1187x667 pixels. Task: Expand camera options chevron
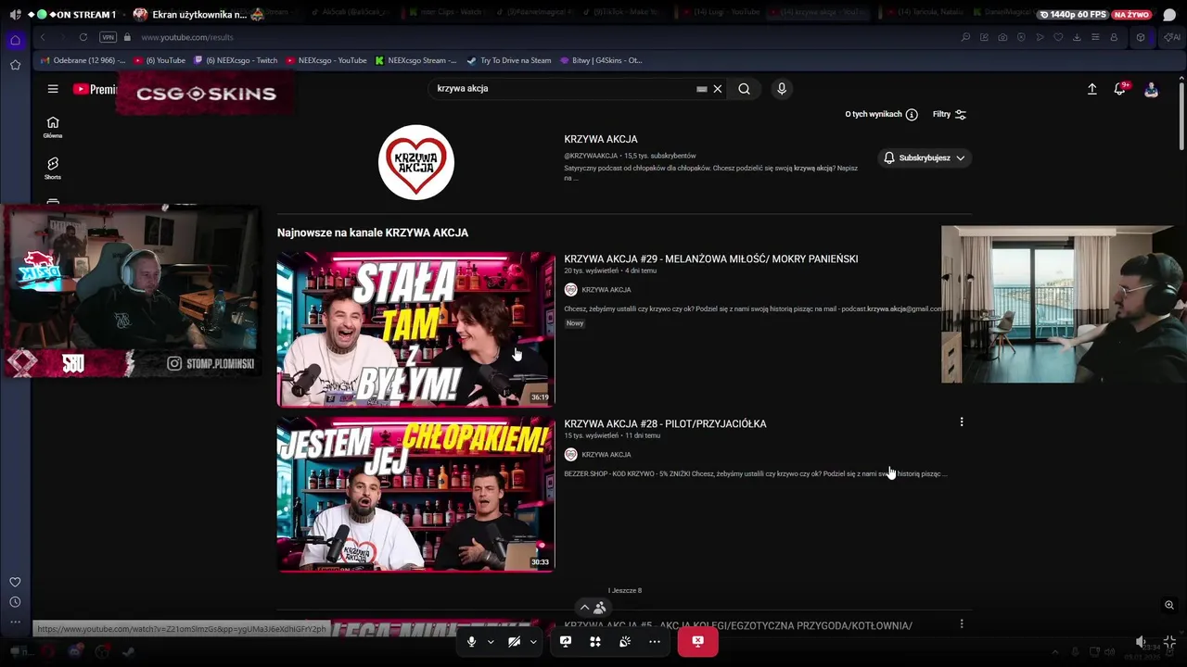click(533, 642)
